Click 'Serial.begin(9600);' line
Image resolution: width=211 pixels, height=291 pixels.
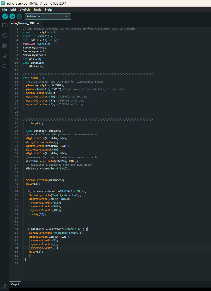click(41, 93)
